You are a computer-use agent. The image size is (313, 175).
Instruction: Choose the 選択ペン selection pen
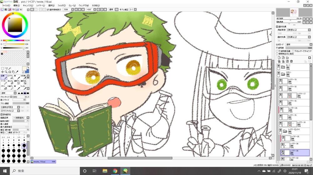[x=17, y=82]
